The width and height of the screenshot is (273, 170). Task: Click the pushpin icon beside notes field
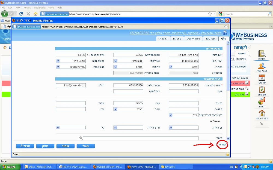pos(81,138)
